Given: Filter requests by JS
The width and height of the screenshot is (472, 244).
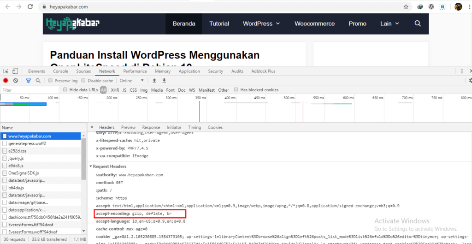Looking at the screenshot, I should pyautogui.click(x=124, y=90).
